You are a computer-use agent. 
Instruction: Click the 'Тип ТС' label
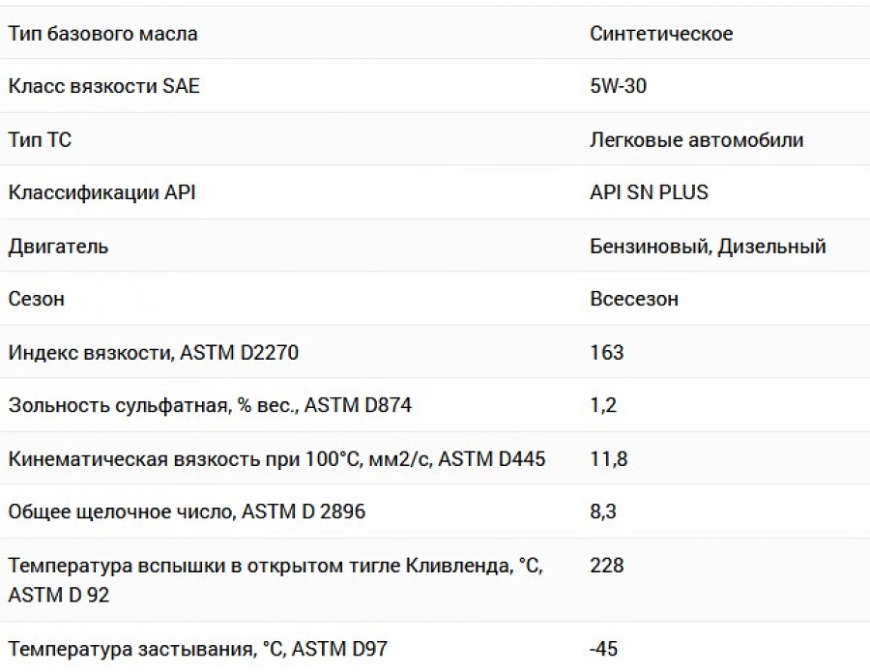coord(40,140)
